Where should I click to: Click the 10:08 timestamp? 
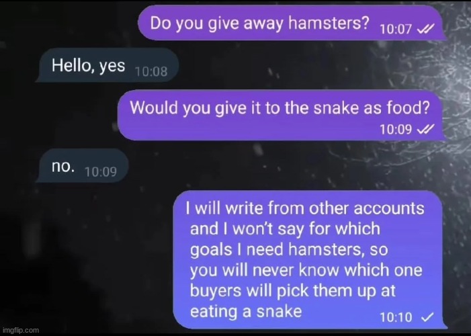(151, 71)
